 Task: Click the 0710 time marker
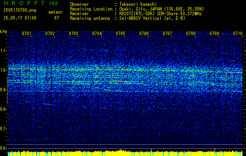point(237,34)
